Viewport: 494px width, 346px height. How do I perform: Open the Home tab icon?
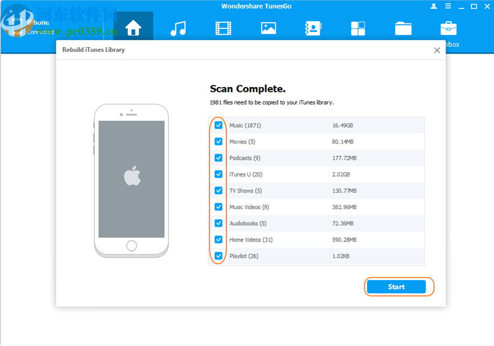click(133, 28)
